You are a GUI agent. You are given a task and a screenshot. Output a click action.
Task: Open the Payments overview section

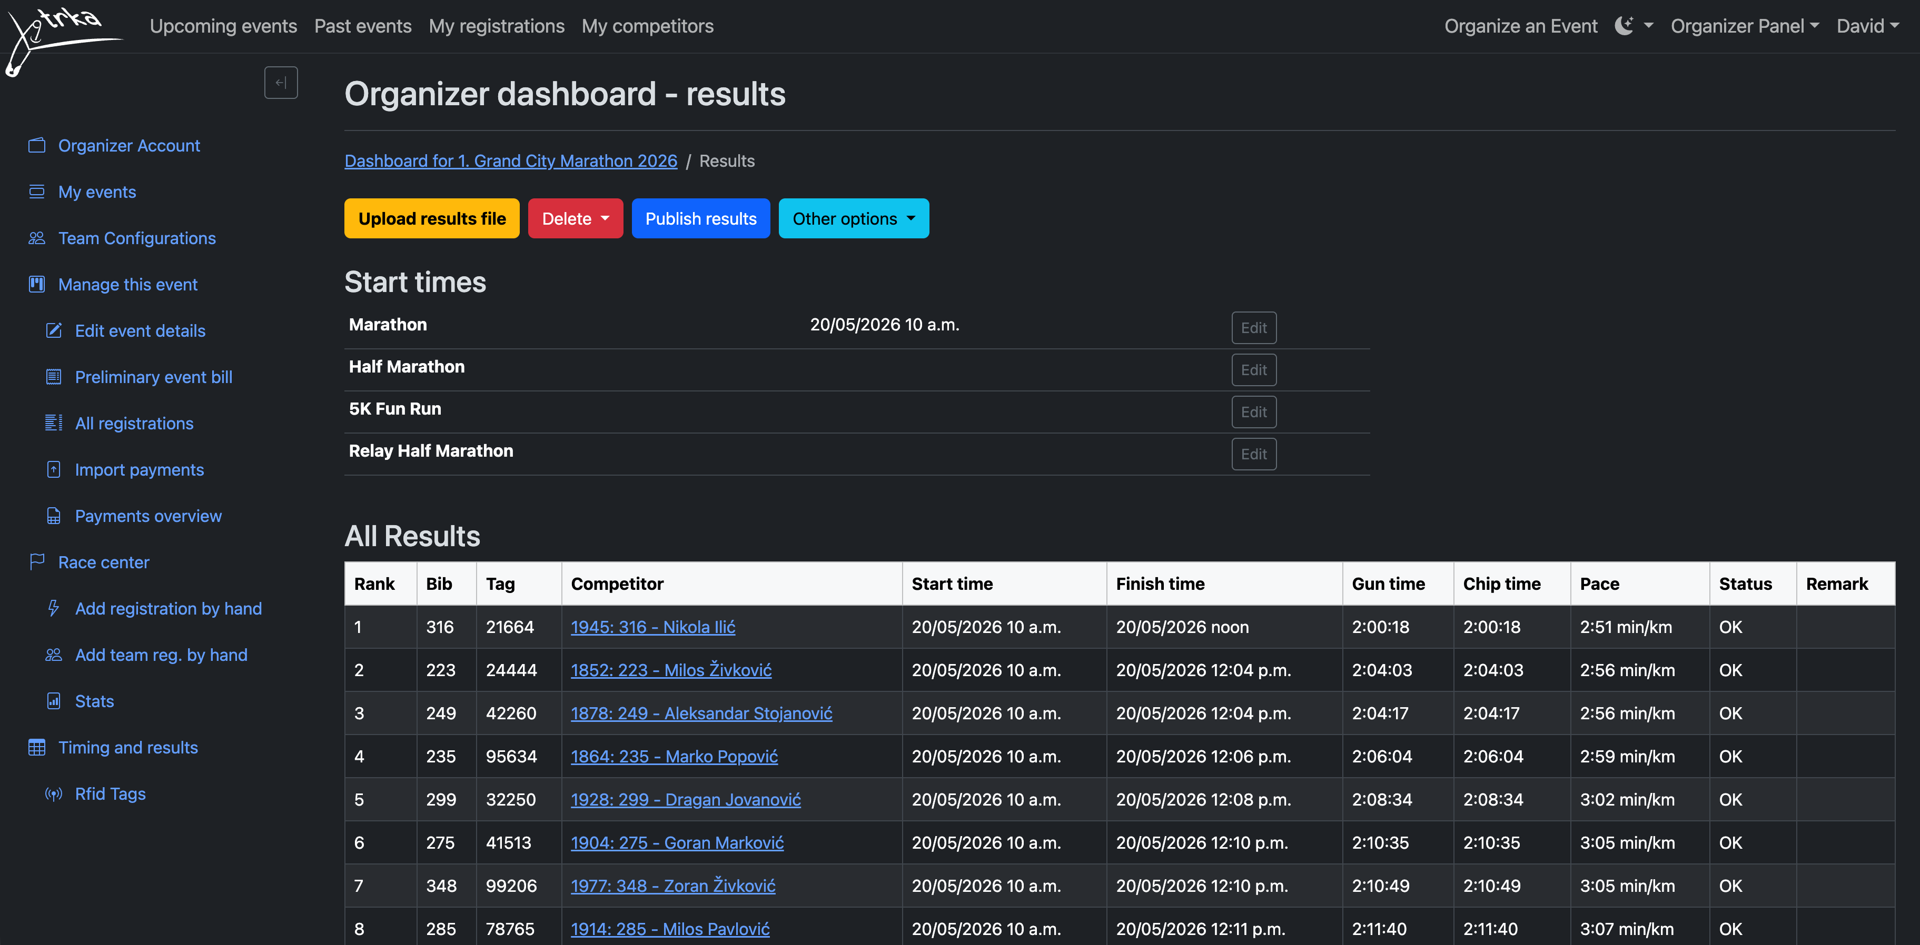147,515
